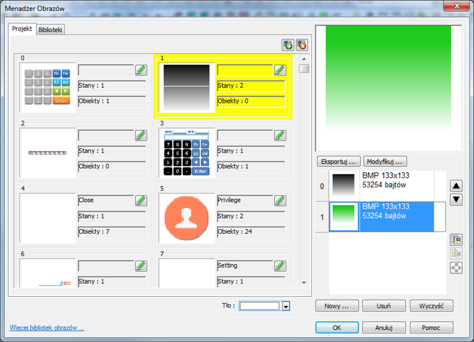Click the pencil icon beside Setting
This screenshot has height=342, width=474.
[x=280, y=266]
